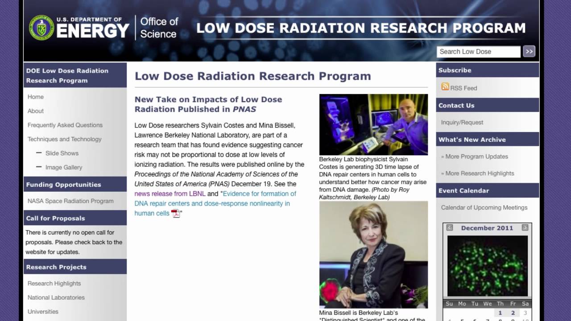Screen dimensions: 571x321
Task: Open National Laboratories link
Action: pos(56,297)
